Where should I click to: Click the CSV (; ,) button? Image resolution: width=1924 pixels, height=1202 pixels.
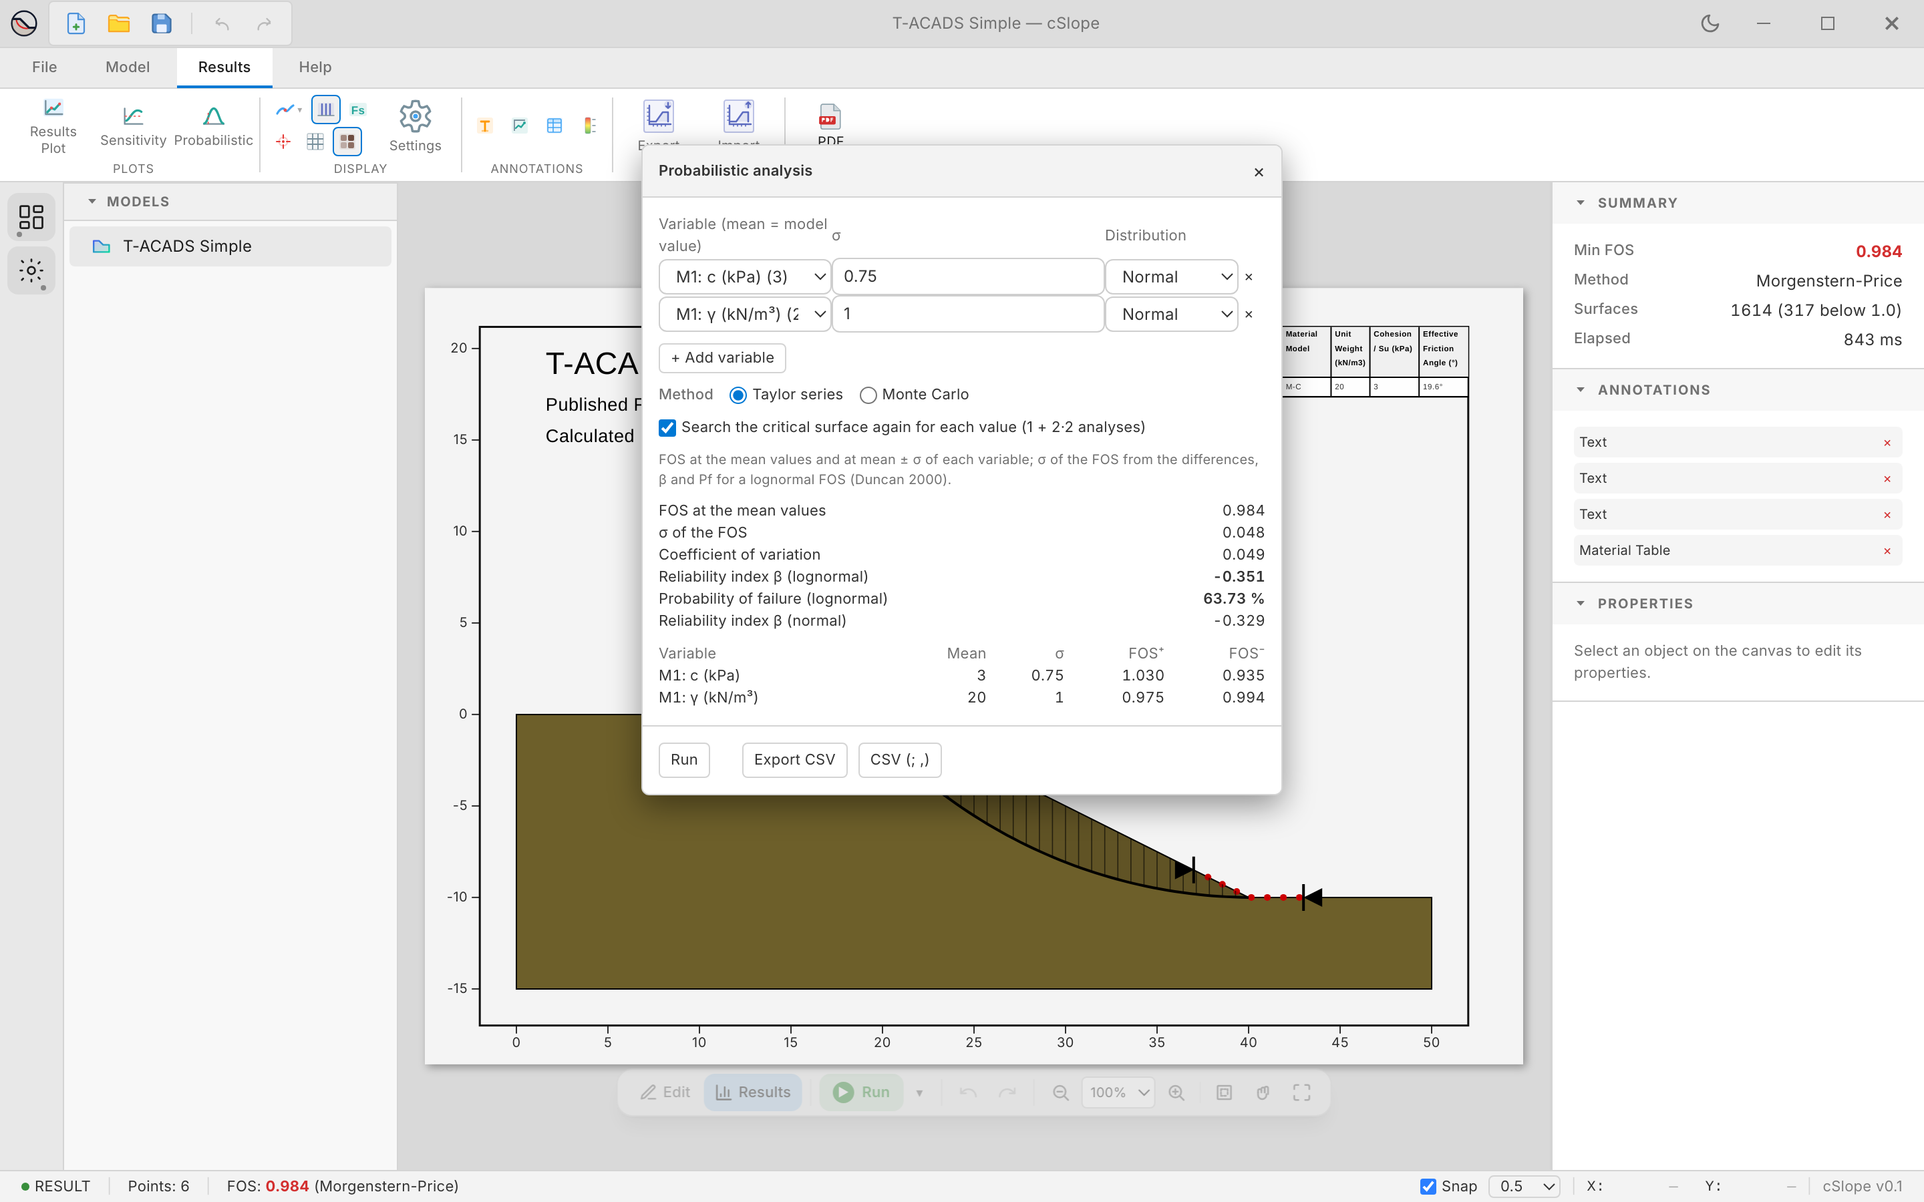[899, 760]
